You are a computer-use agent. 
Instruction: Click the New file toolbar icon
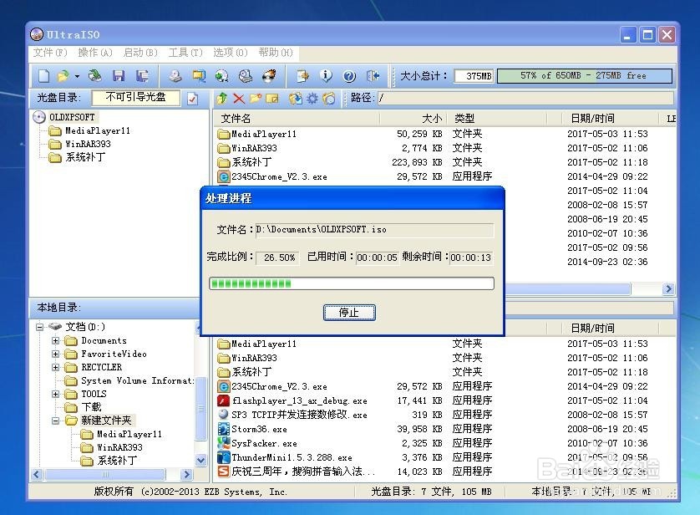43,76
